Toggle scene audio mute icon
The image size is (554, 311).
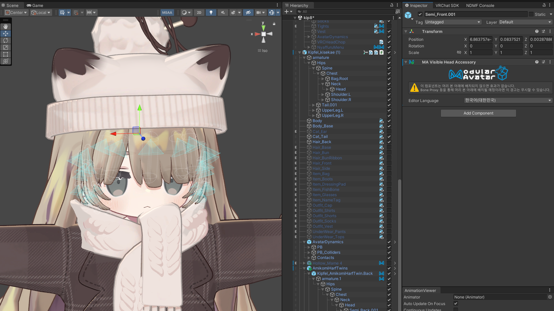[x=223, y=13]
